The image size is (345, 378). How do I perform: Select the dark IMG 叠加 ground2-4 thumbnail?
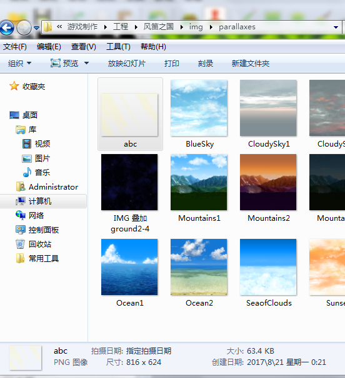click(x=129, y=182)
